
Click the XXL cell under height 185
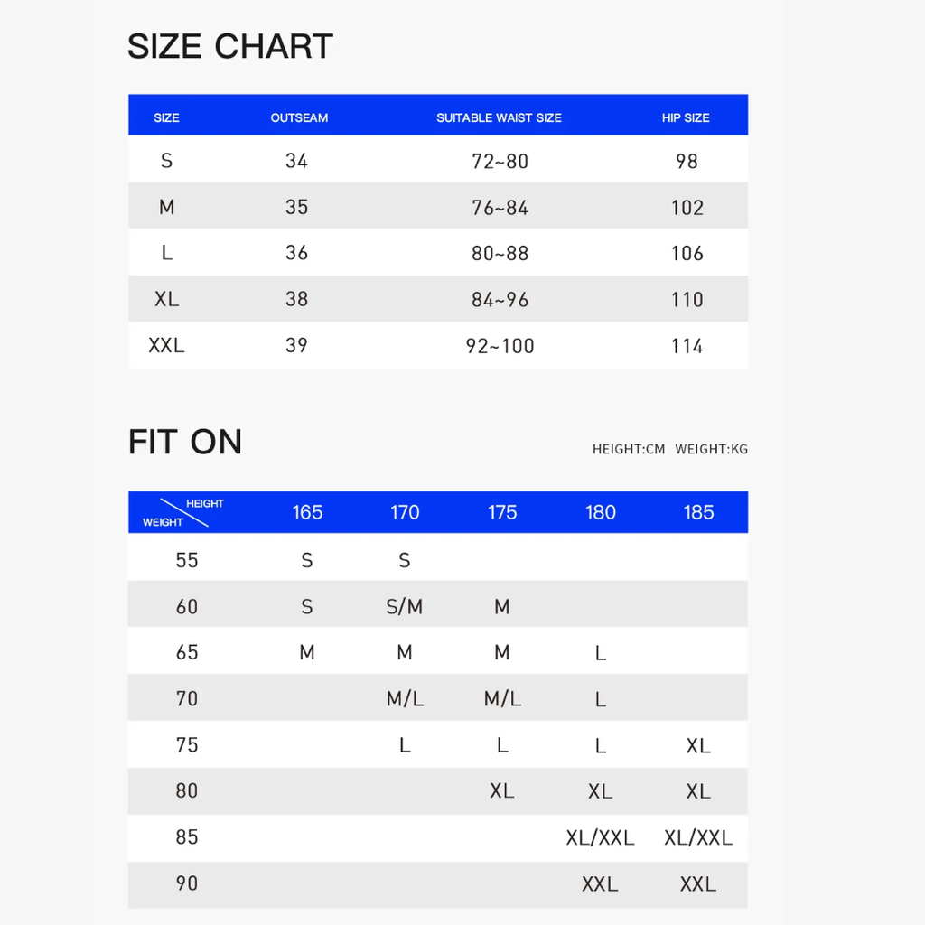[698, 883]
